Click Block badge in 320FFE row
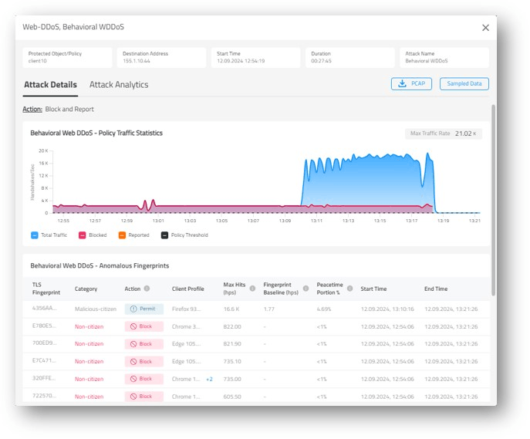The height and width of the screenshot is (439, 530). coord(144,379)
